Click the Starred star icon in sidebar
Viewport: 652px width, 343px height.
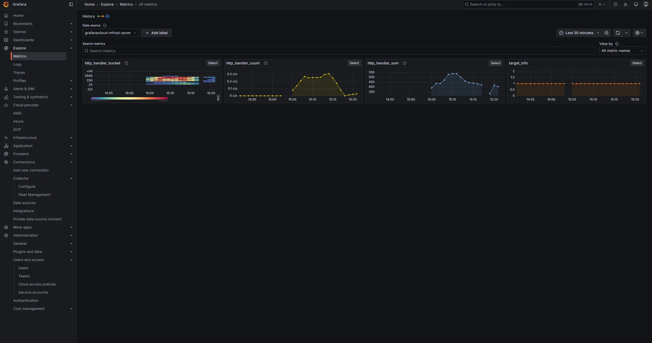(6, 32)
